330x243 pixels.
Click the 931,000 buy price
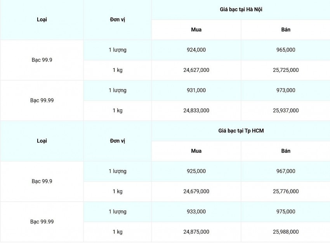click(196, 90)
